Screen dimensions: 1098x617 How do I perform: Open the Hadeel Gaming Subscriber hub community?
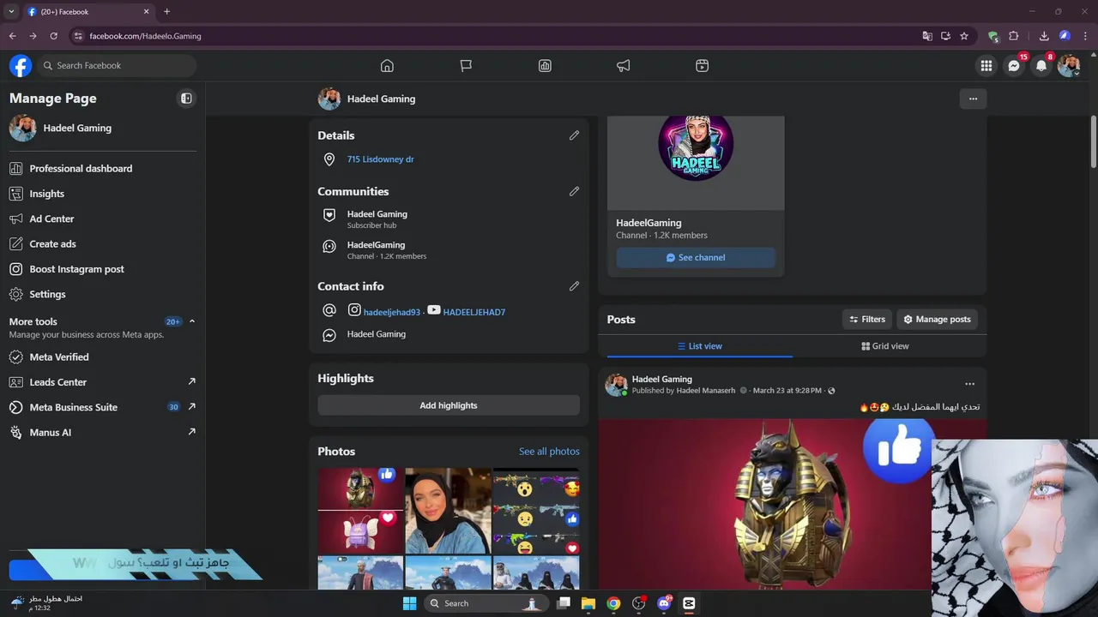tap(377, 219)
